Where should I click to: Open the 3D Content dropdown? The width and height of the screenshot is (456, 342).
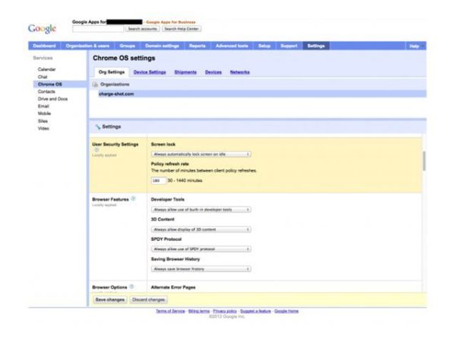[201, 229]
